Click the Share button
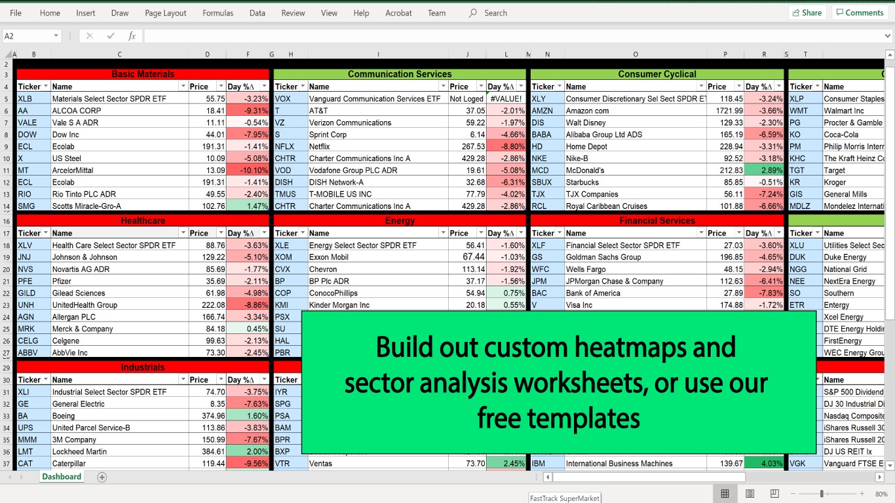Viewport: 895px width, 503px height. [x=807, y=12]
